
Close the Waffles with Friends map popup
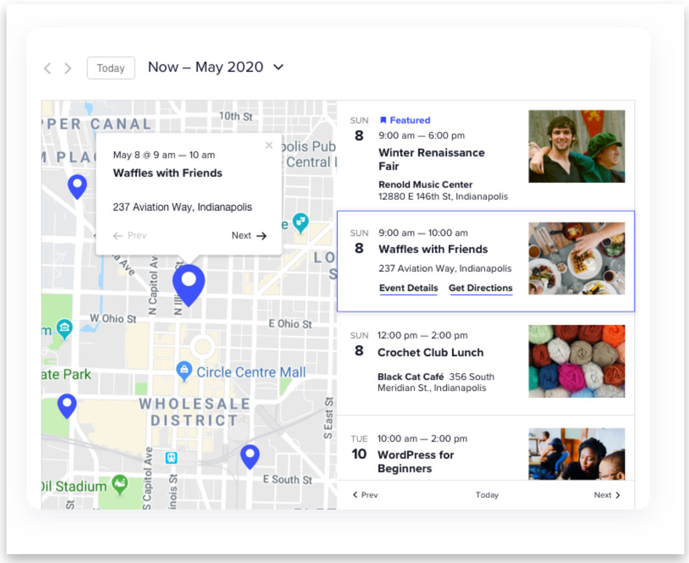[269, 145]
